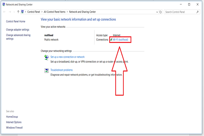Image resolution: width=204 pixels, height=136 pixels.
Task: Select Control Panel breadcrumb item
Action: coord(34,12)
